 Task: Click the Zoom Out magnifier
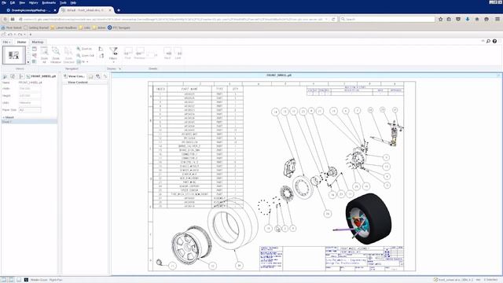pos(79,56)
